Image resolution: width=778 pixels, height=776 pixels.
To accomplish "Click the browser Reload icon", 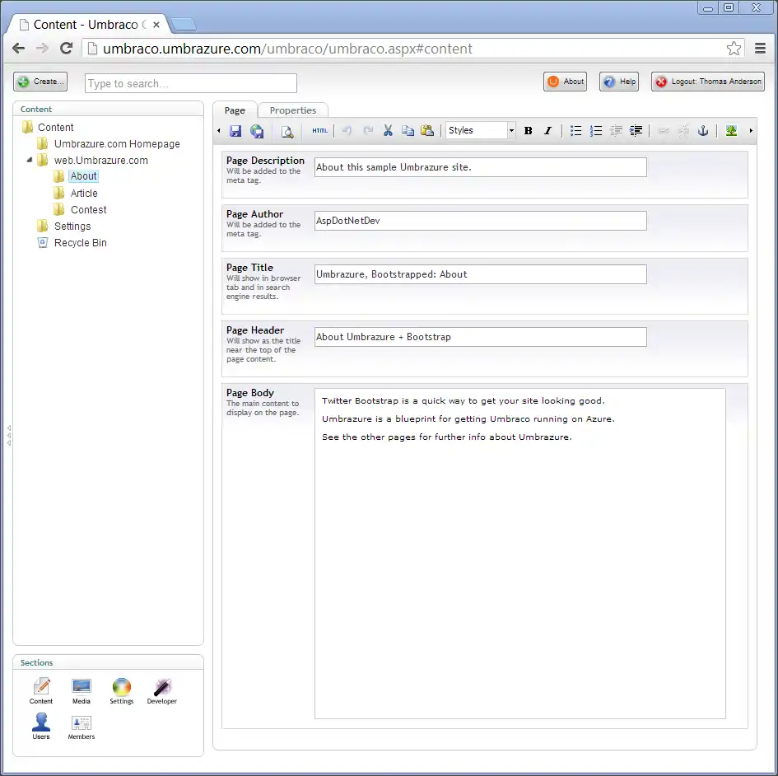I will coord(66,48).
